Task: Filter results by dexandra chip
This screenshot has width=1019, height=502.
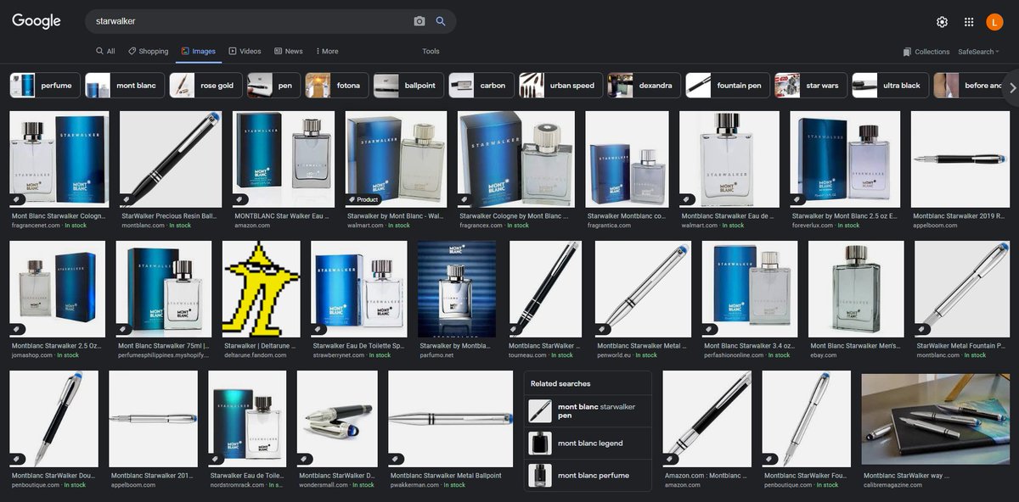Action: tap(645, 86)
